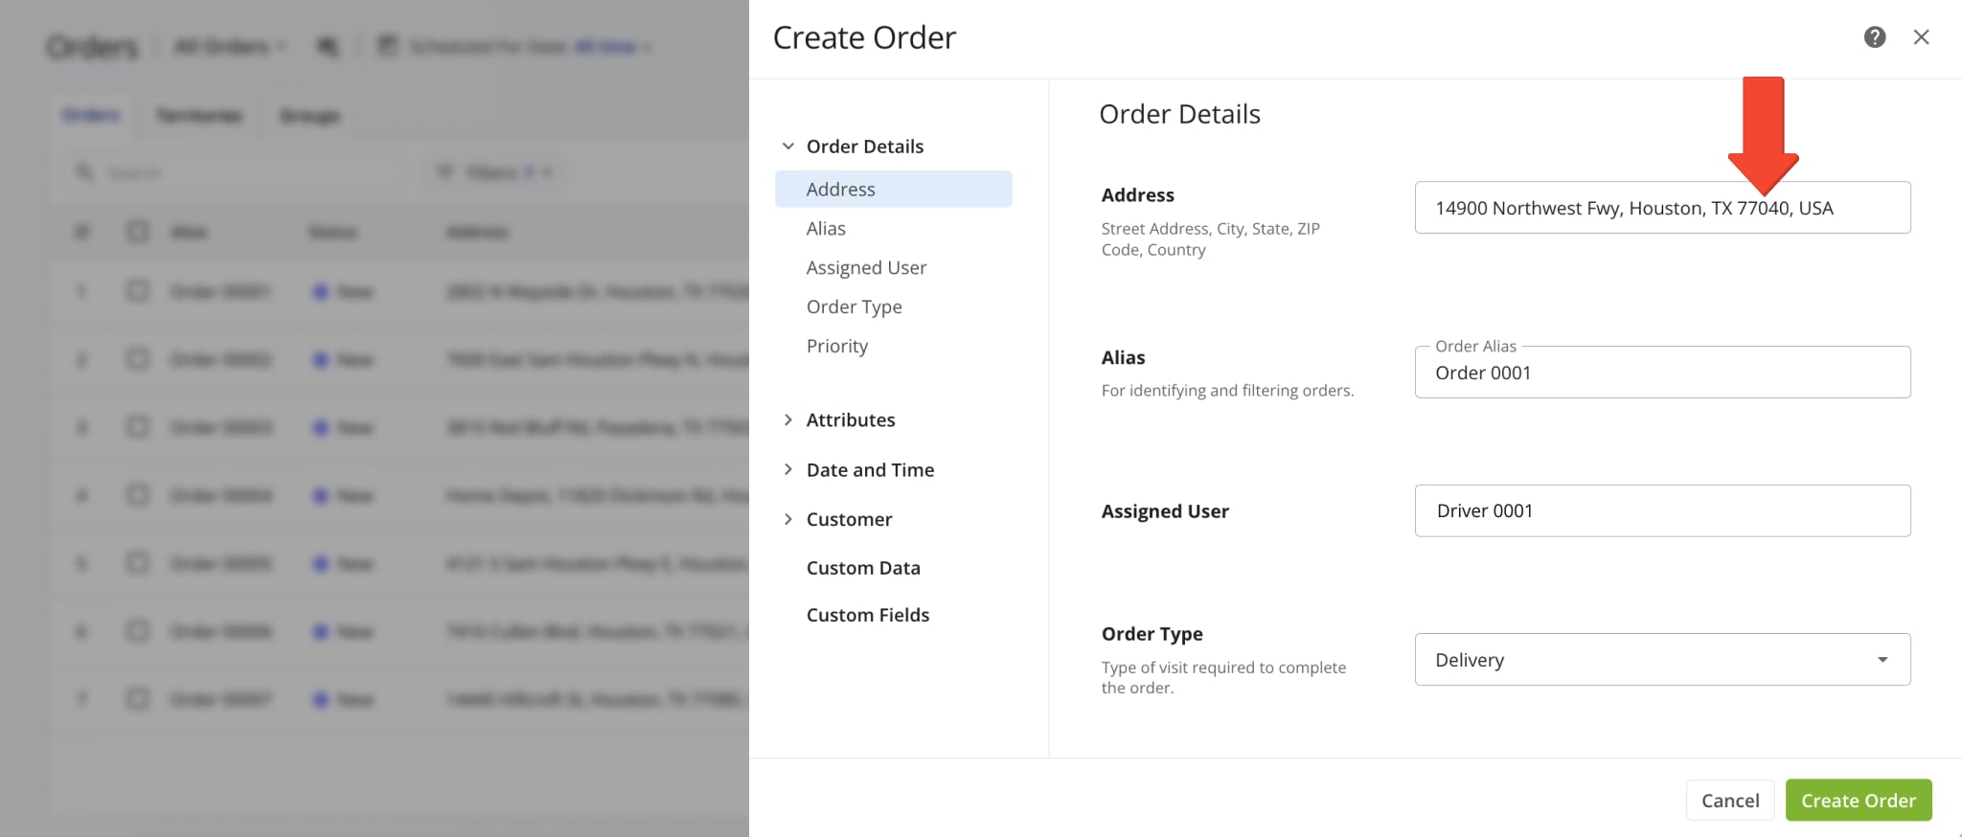Jump to Priority in sidebar

point(836,346)
